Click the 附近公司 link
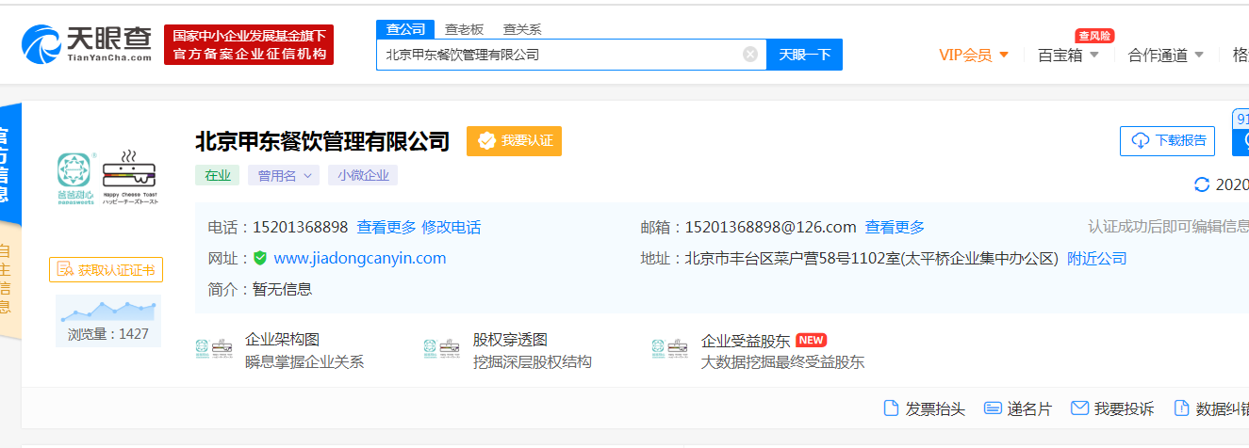The image size is (1249, 448). click(1097, 258)
